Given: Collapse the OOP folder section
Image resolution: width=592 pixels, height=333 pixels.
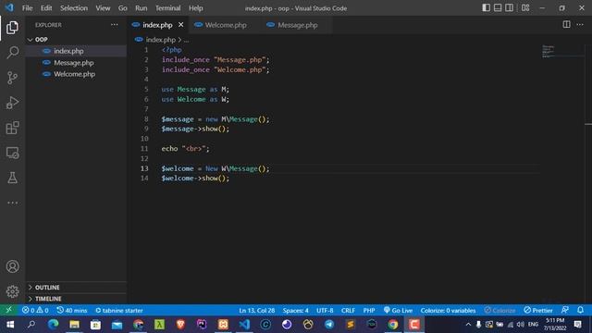Looking at the screenshot, I should coord(76,39).
